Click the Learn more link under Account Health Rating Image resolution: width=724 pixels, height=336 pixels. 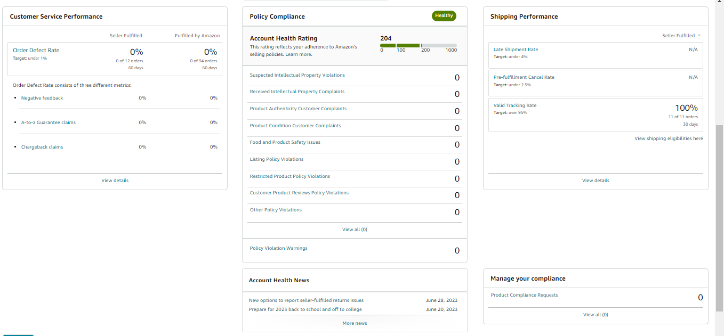pos(298,54)
